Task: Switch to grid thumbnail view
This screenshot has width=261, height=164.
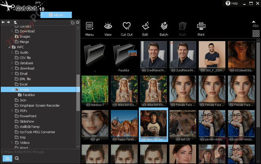Action: [256, 34]
